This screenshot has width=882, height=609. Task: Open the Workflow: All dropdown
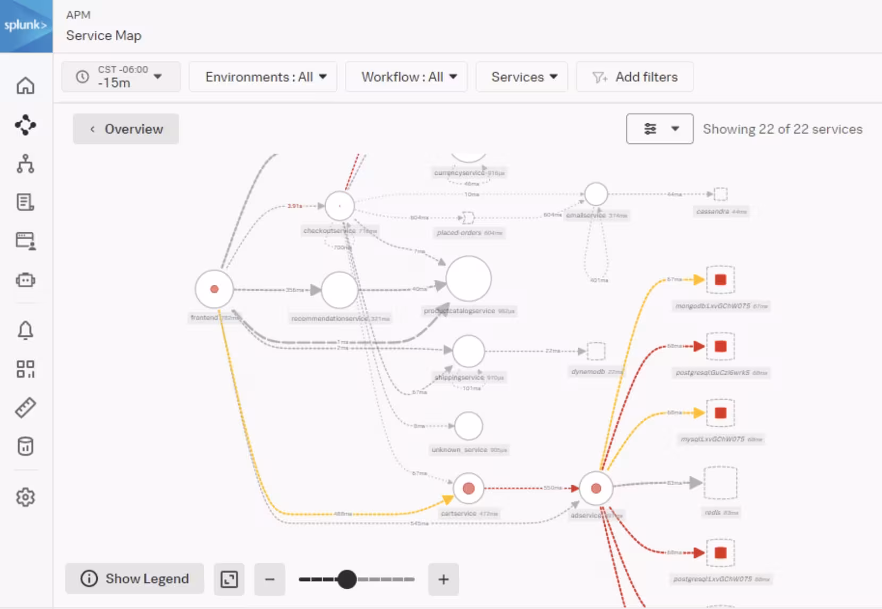pos(406,77)
